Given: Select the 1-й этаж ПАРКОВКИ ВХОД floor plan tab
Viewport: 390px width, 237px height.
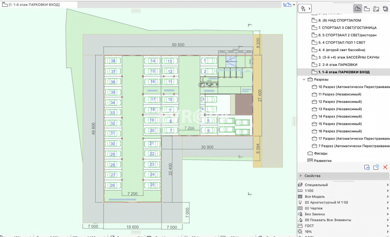Looking at the screenshot, I should pyautogui.click(x=33, y=4).
